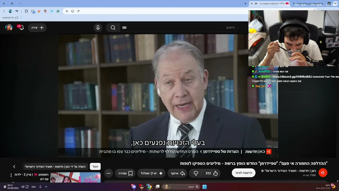Open the Chrome extensions puzzle icon
Viewport: 339px width, 191px height.
26,11
